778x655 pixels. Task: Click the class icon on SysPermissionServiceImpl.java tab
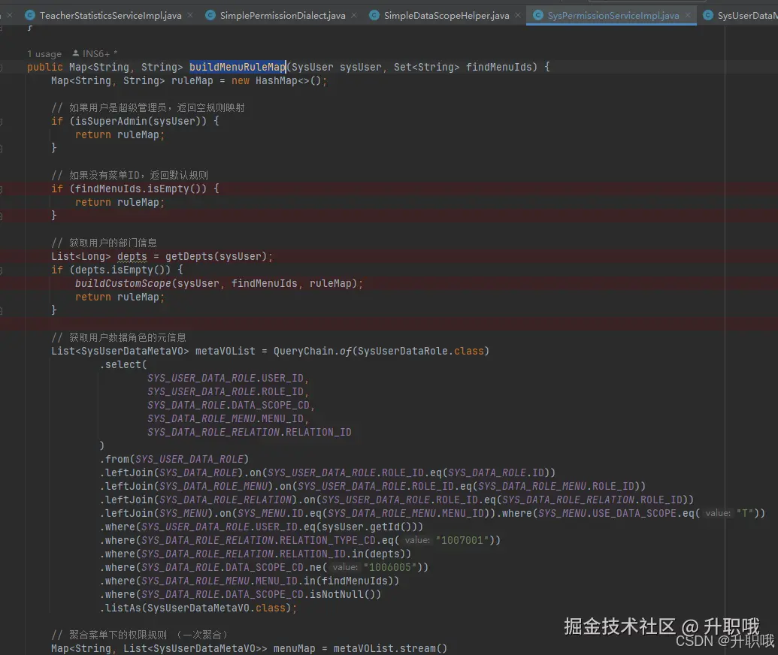538,15
